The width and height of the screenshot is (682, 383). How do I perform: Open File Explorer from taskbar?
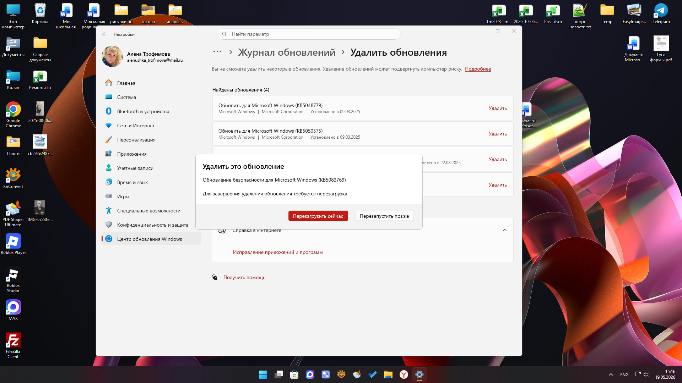pos(388,374)
